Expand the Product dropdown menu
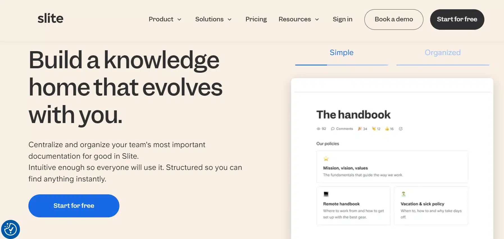Viewport: 504px width, 239px height. click(165, 19)
